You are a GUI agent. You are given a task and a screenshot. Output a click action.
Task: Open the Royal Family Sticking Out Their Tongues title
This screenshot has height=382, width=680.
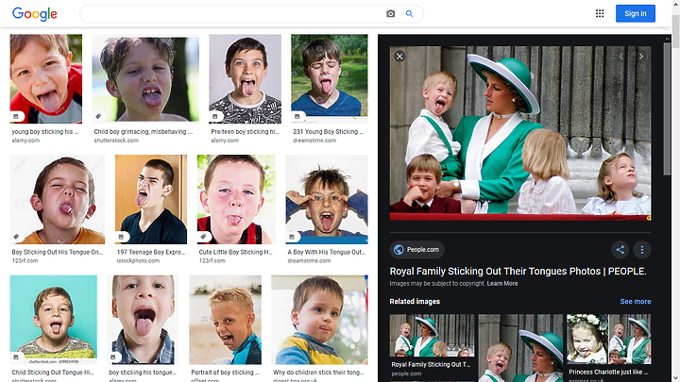518,271
